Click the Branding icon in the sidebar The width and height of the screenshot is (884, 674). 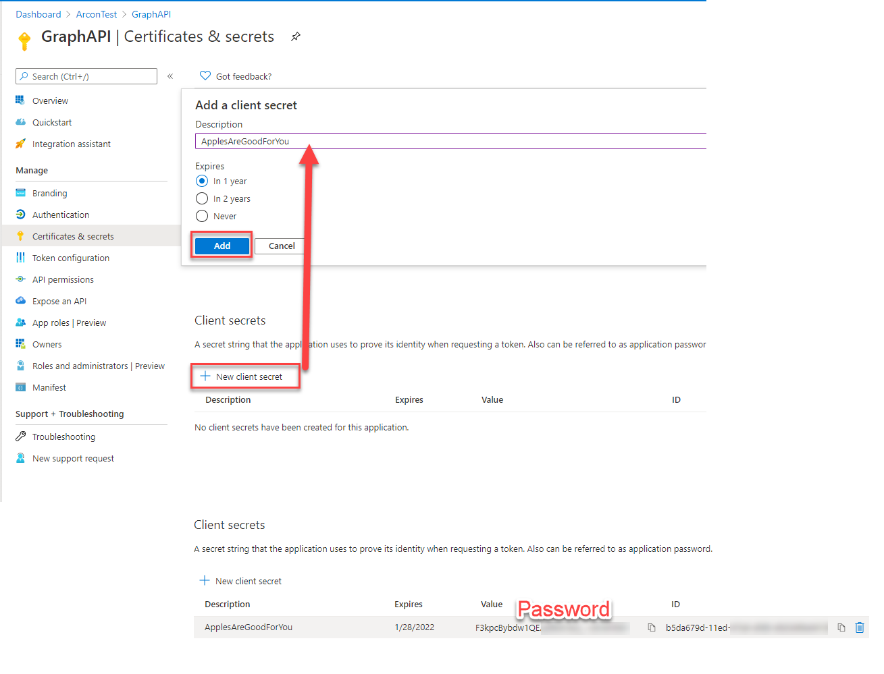coord(20,193)
